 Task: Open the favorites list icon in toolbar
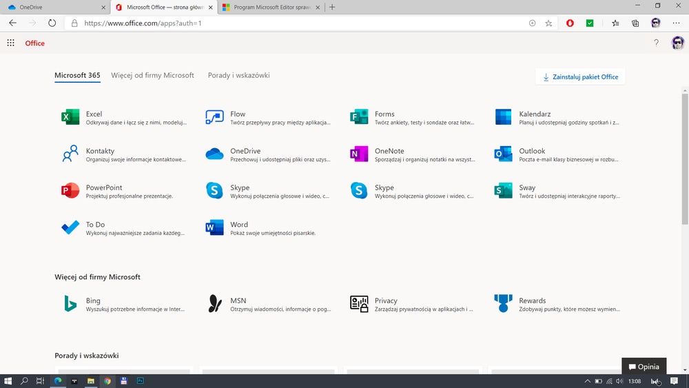pos(615,23)
